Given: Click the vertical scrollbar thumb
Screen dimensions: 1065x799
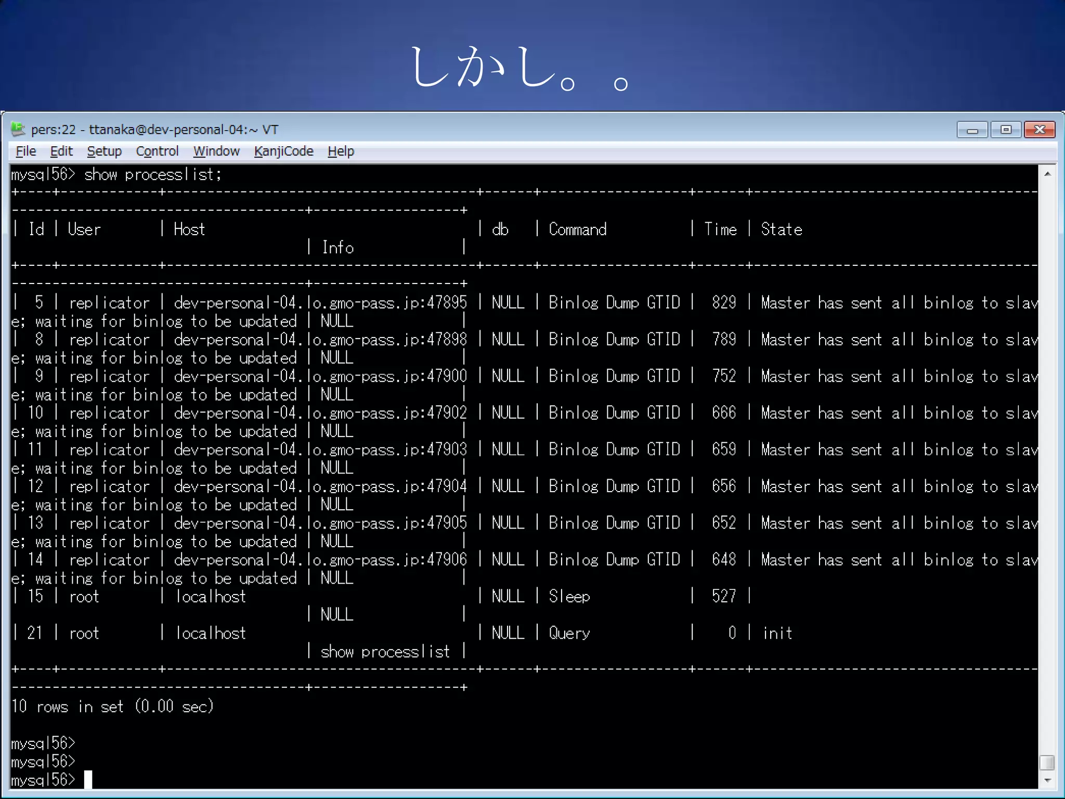Looking at the screenshot, I should click(1047, 763).
